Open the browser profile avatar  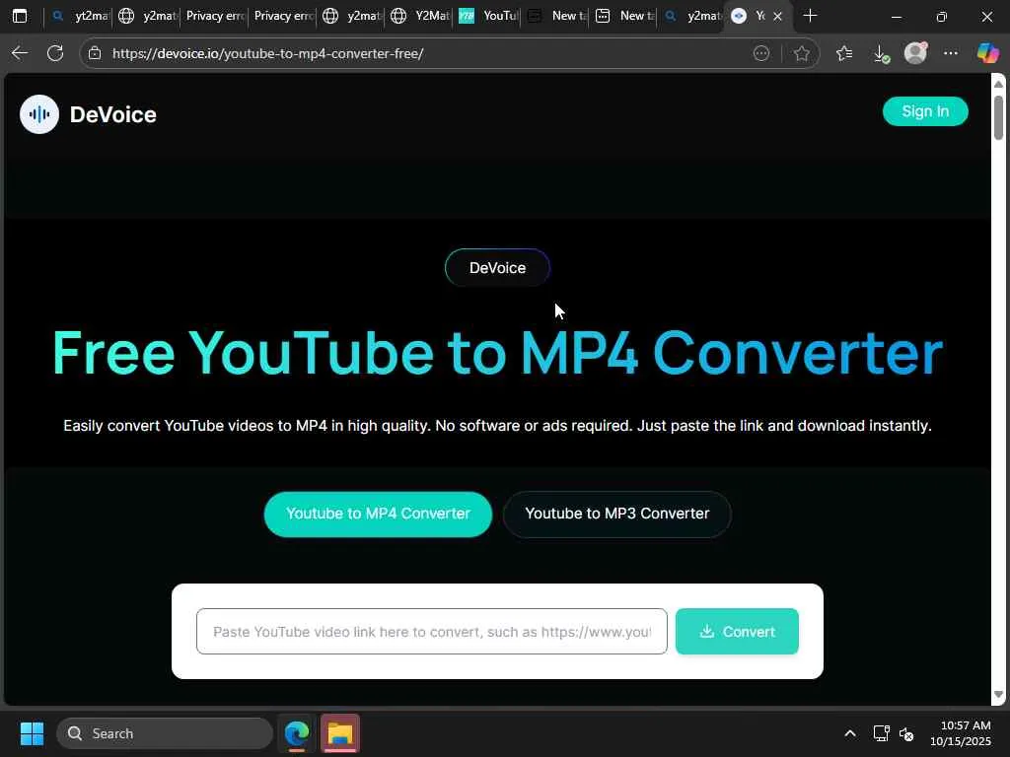tap(915, 53)
